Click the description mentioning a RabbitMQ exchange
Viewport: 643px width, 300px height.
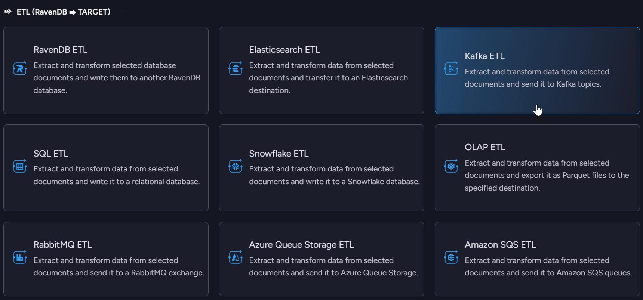click(x=119, y=266)
